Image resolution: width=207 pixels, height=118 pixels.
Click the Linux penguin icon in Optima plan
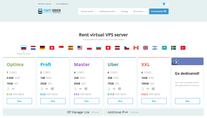click(x=8, y=89)
